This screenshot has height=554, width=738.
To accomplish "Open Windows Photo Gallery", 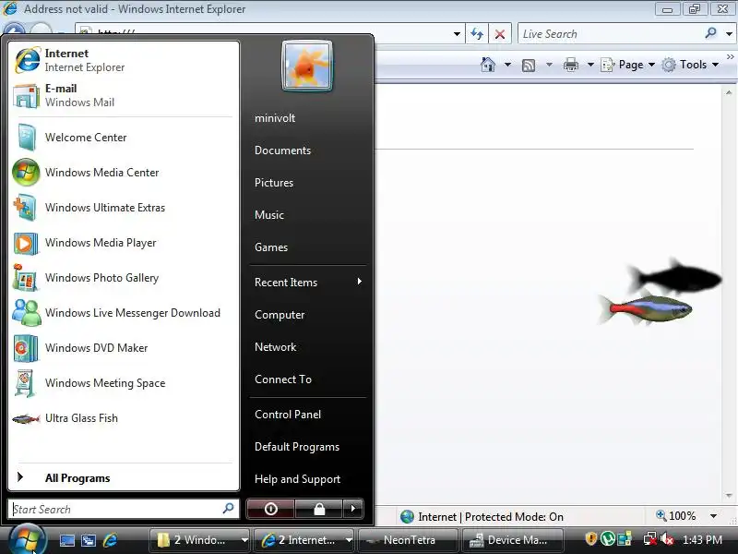I will coord(124,278).
